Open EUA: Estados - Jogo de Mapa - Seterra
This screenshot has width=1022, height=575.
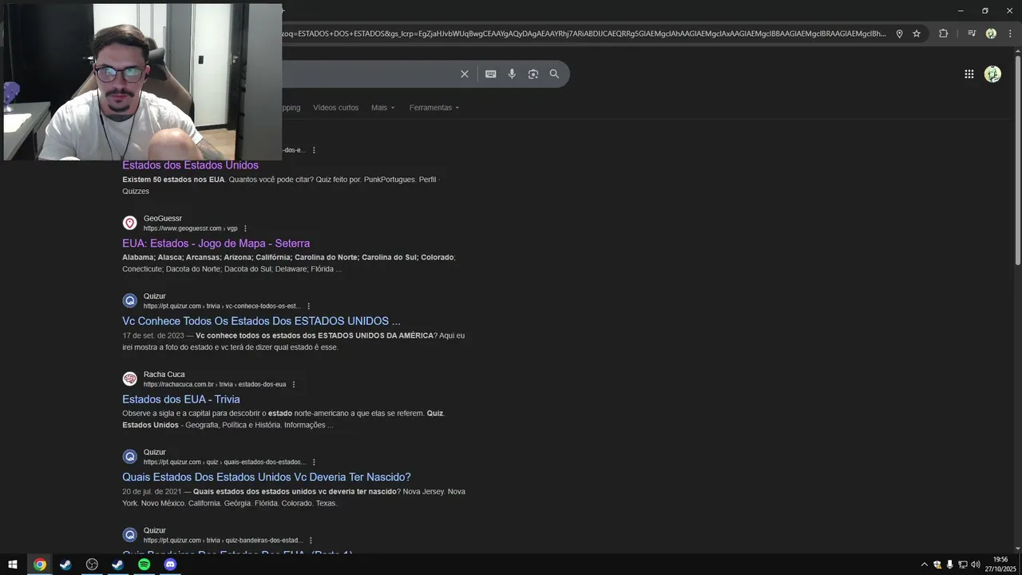(x=216, y=244)
